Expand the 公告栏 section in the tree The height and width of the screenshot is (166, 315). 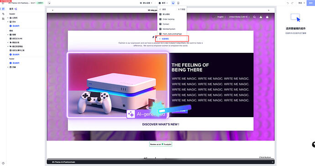(8, 18)
